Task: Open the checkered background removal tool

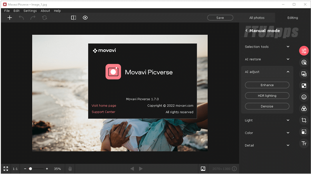Action: click(304, 85)
